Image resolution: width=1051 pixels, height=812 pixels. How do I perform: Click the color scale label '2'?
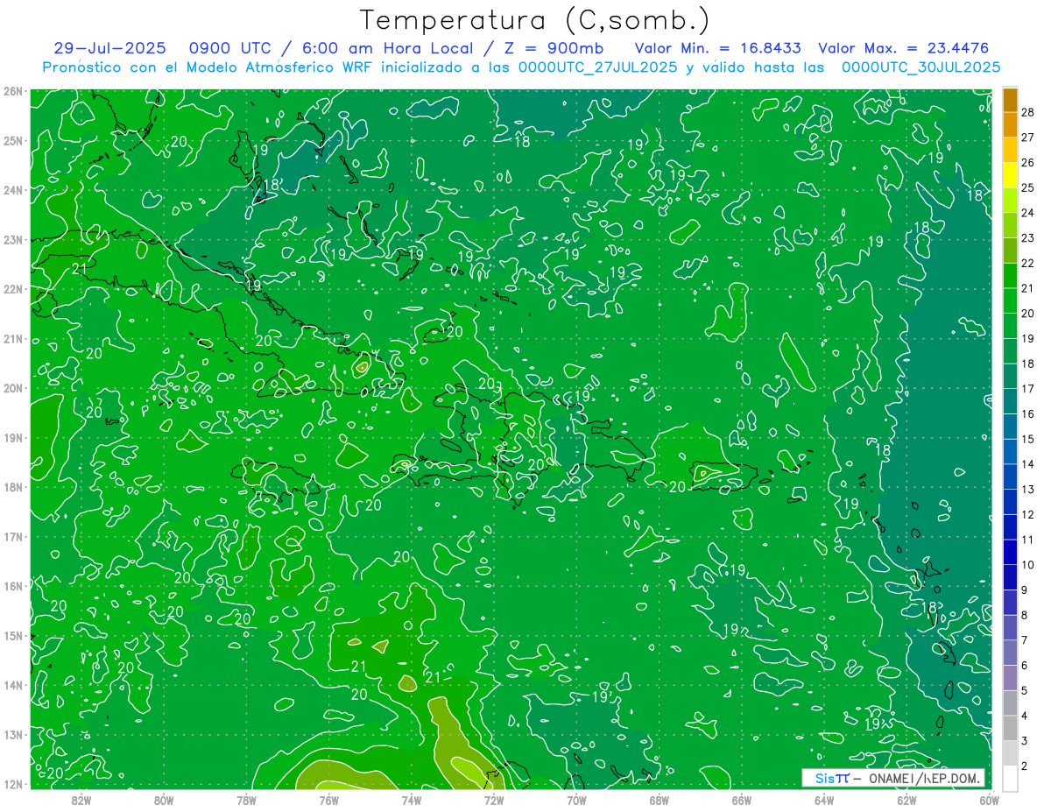coord(1025,766)
